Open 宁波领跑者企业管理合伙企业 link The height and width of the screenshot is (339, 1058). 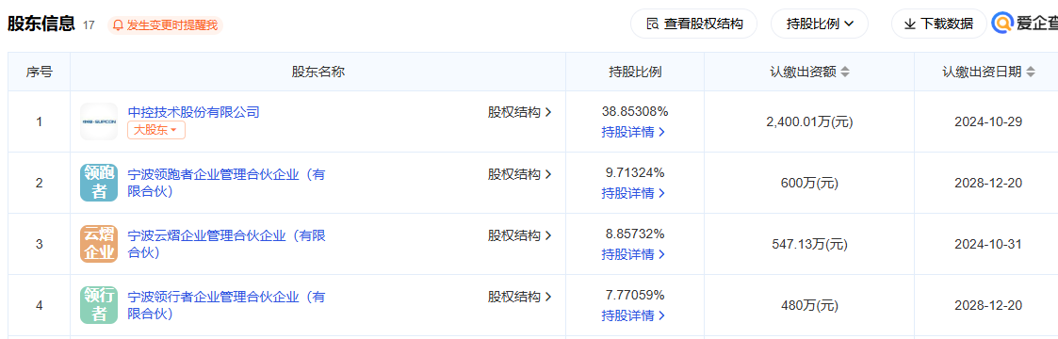click(226, 183)
